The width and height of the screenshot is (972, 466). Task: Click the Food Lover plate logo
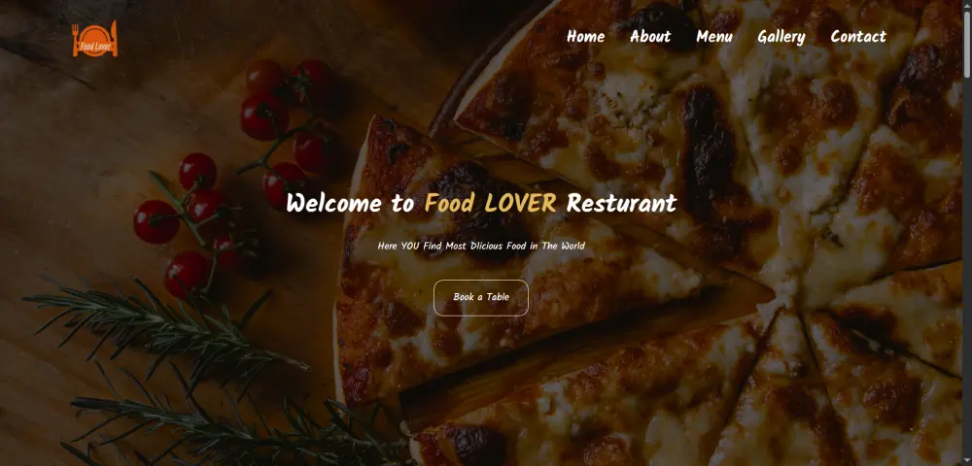point(95,39)
